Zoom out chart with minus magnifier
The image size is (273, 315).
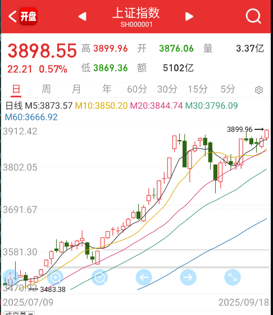coord(99,277)
